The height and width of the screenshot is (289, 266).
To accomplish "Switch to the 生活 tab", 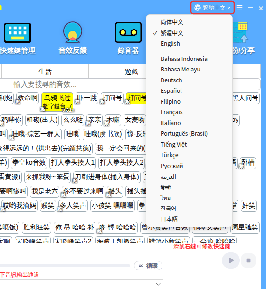I will point(45,71).
